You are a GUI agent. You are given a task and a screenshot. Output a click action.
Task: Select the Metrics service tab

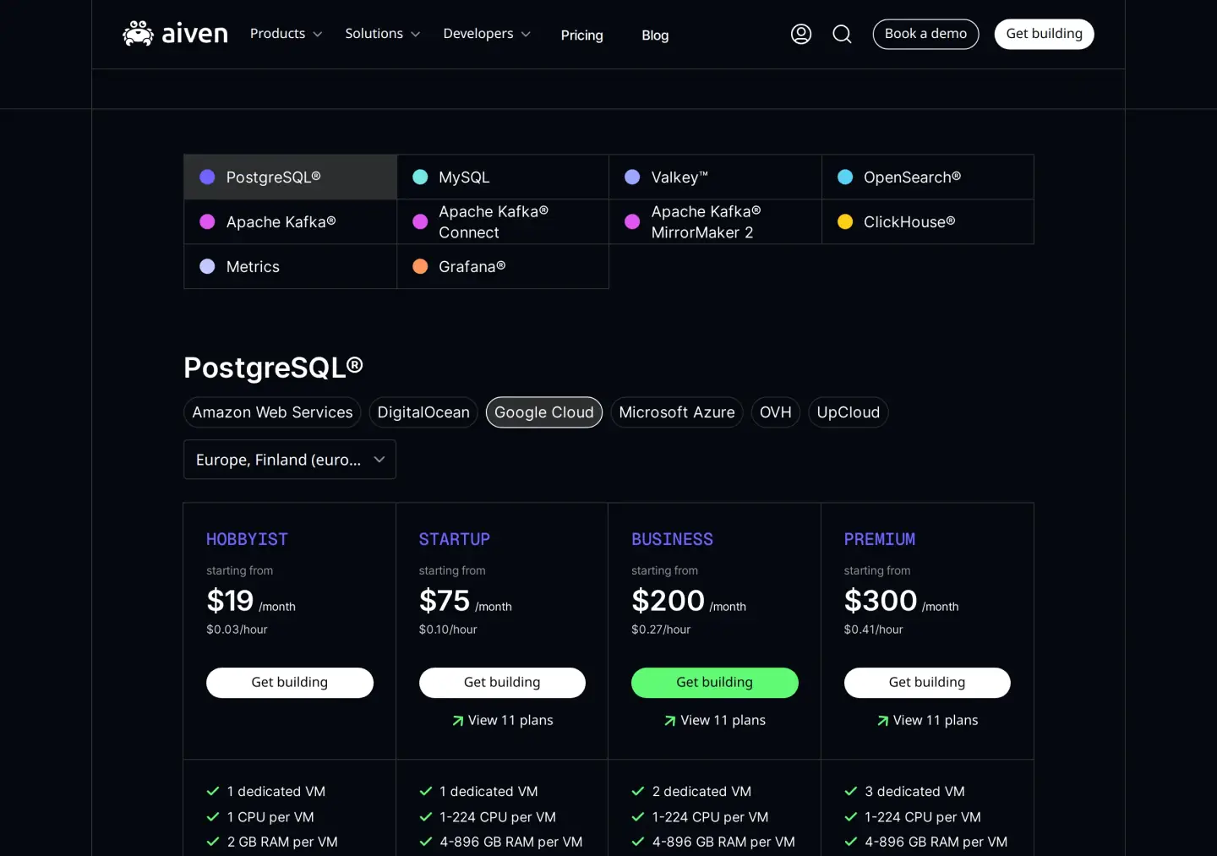[x=290, y=267]
